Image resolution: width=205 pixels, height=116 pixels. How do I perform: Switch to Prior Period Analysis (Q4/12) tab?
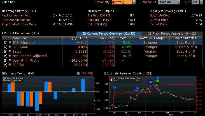[172, 33]
